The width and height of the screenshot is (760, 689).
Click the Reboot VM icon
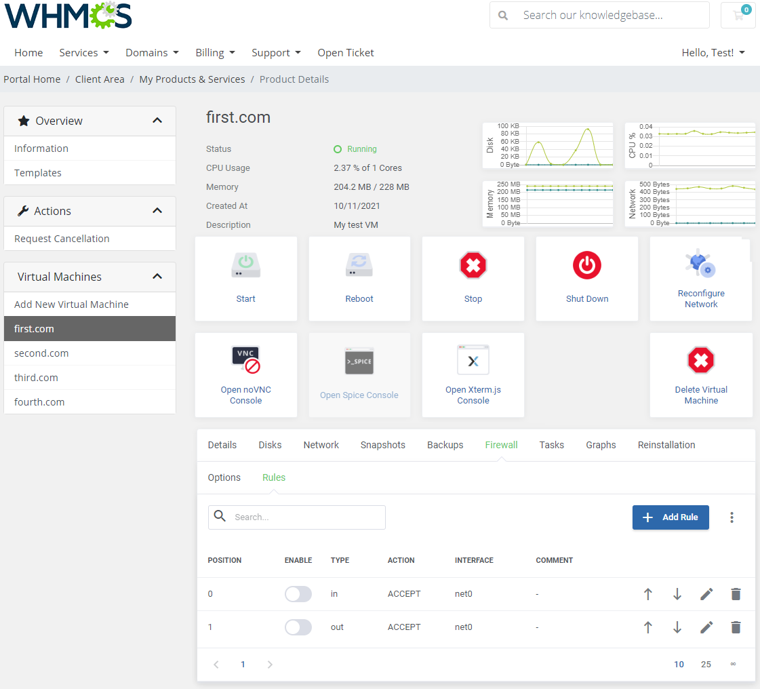click(x=359, y=264)
